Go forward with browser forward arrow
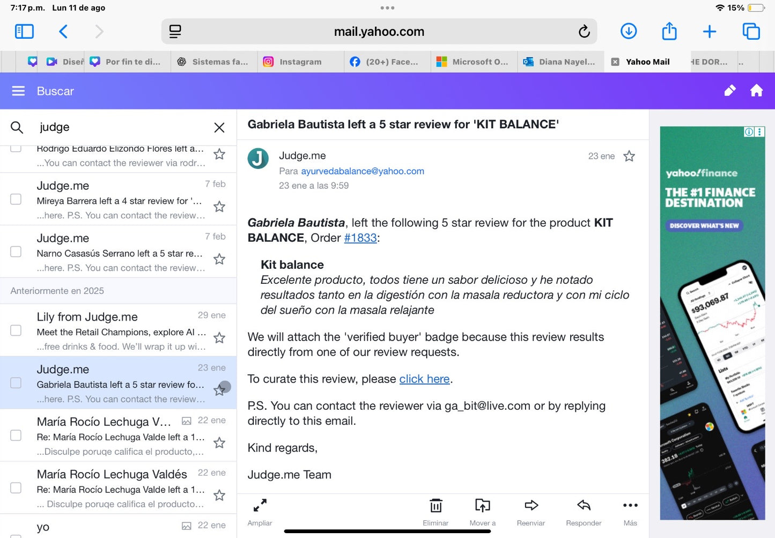The width and height of the screenshot is (775, 538). pos(99,32)
